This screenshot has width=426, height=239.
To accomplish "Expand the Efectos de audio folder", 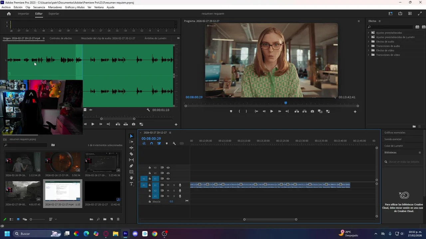I will tap(368, 41).
